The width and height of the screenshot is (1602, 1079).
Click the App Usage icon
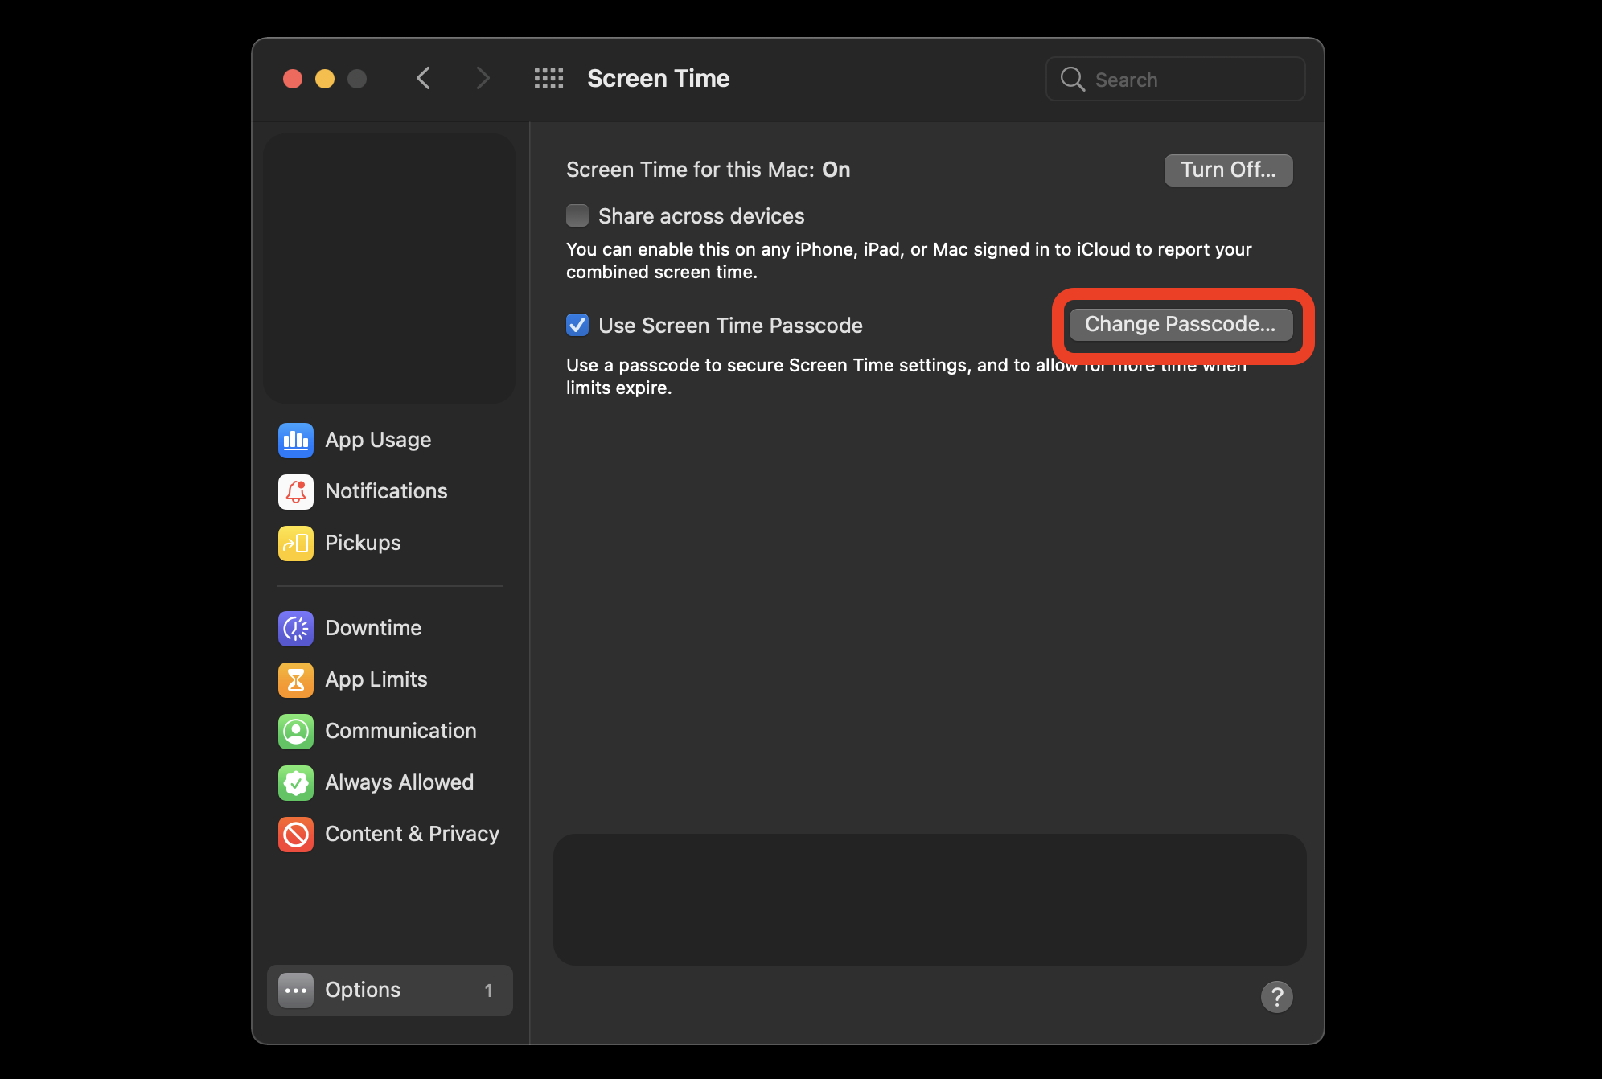(x=296, y=438)
